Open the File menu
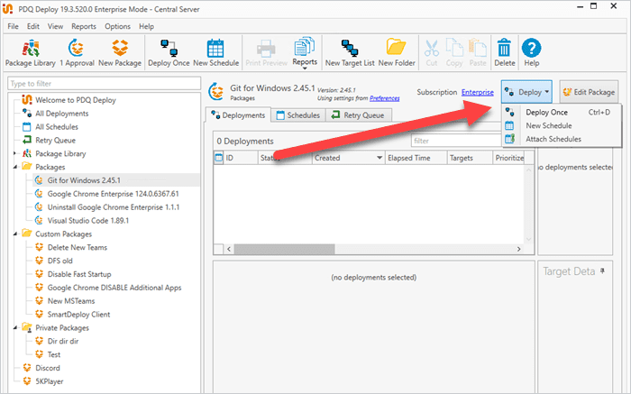 click(x=13, y=26)
